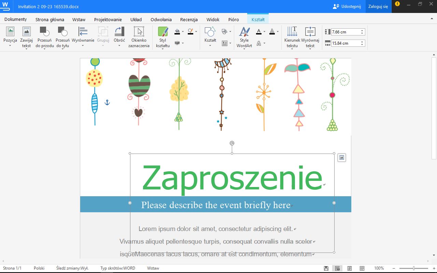Expand the text outline dropdown arrow
437x273 pixels.
(278, 32)
